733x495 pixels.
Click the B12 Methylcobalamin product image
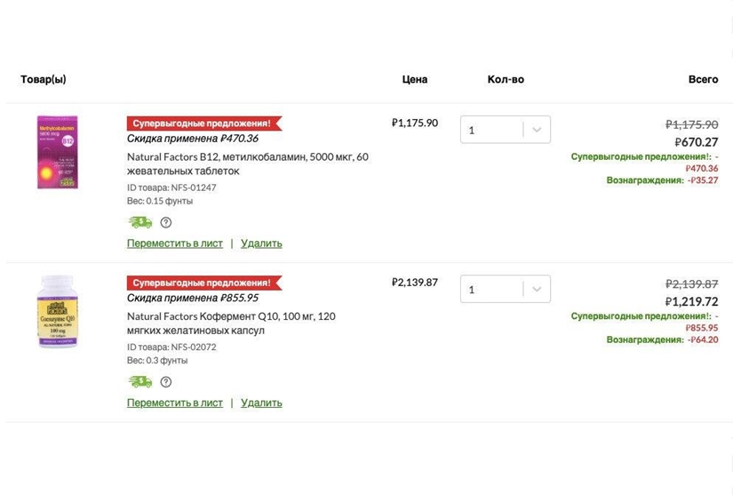[x=58, y=152]
